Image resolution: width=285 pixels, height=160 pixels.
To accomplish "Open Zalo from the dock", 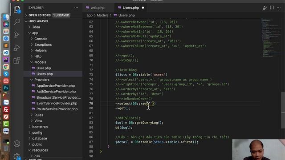I will pyautogui.click(x=6, y=103).
